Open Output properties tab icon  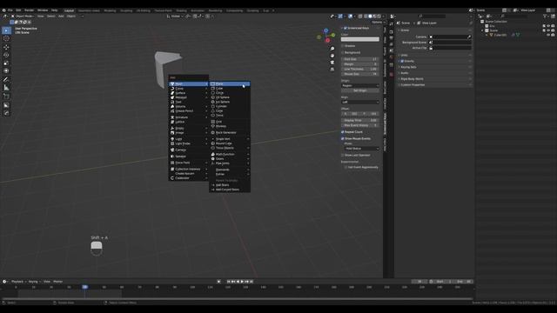[392, 38]
